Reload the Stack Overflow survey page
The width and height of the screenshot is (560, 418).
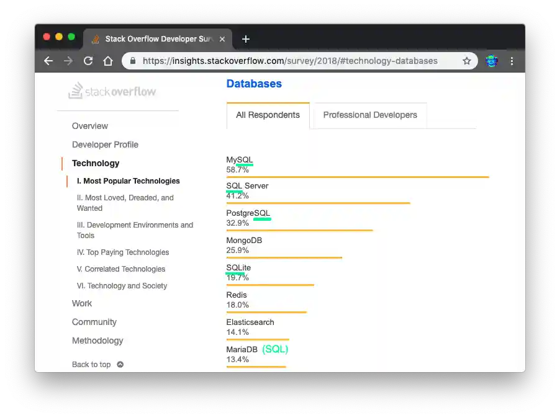pyautogui.click(x=88, y=61)
